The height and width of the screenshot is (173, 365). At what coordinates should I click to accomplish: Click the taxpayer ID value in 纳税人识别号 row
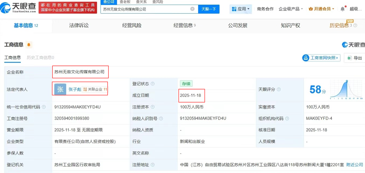(203, 119)
